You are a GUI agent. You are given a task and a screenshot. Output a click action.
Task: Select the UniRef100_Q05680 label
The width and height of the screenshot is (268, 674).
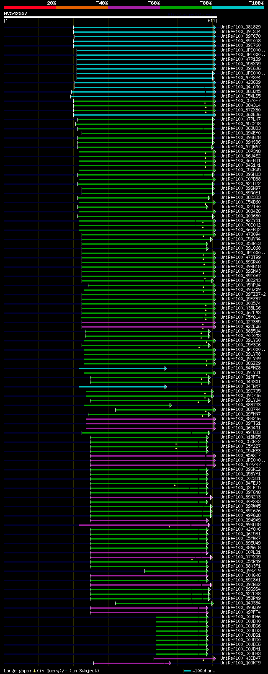tap(240, 216)
